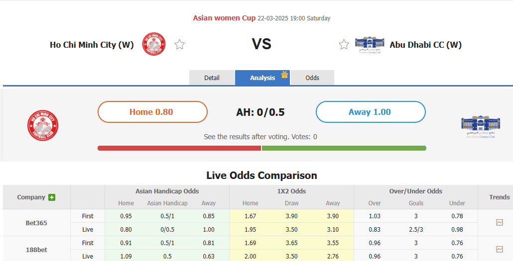Click the 188bet company name
513x261 pixels.
tap(36, 250)
